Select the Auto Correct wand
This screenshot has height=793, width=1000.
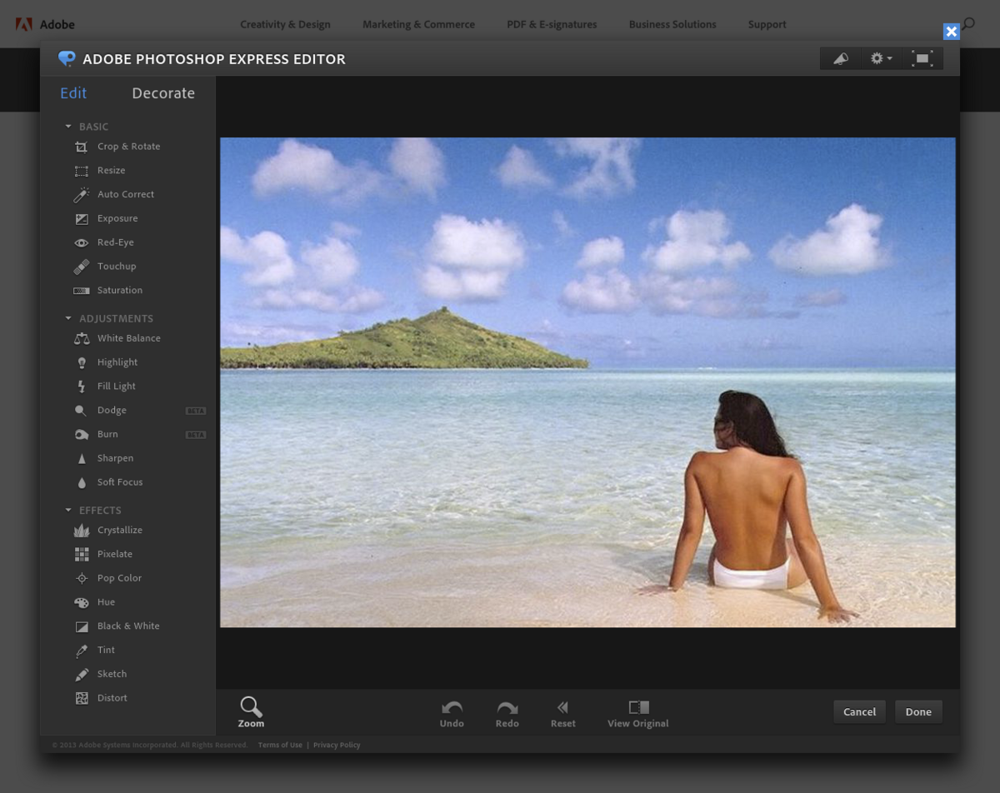click(125, 195)
